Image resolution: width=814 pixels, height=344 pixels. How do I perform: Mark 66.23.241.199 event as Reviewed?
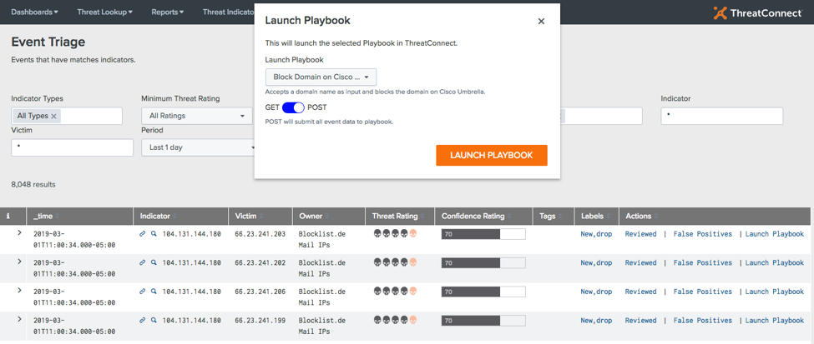pos(640,321)
